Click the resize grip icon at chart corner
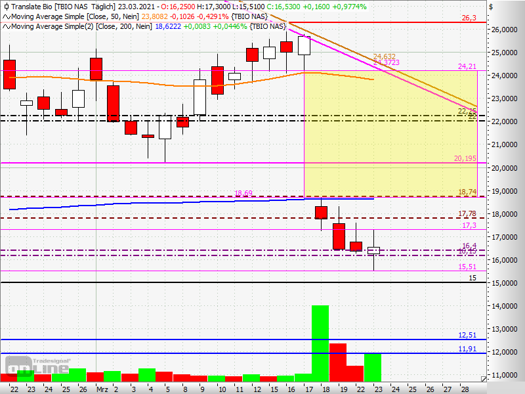This screenshot has height=394, width=525. coord(484,379)
